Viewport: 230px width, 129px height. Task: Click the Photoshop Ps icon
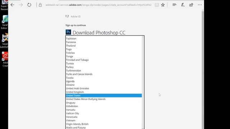(x=68, y=32)
